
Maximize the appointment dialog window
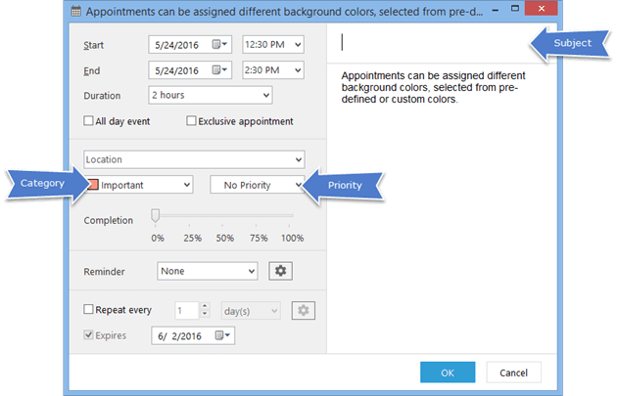pyautogui.click(x=515, y=8)
